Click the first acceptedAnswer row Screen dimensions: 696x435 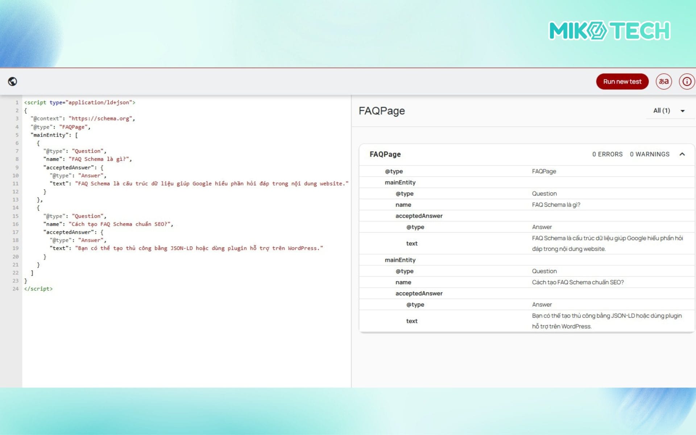click(x=419, y=216)
